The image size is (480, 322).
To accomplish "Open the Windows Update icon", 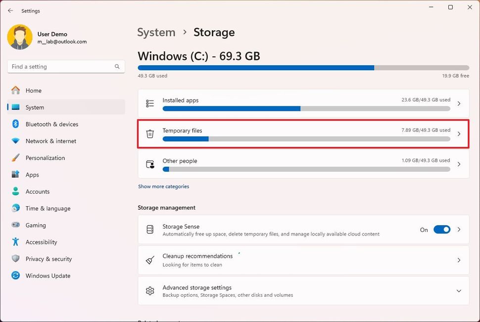I will pyautogui.click(x=16, y=276).
